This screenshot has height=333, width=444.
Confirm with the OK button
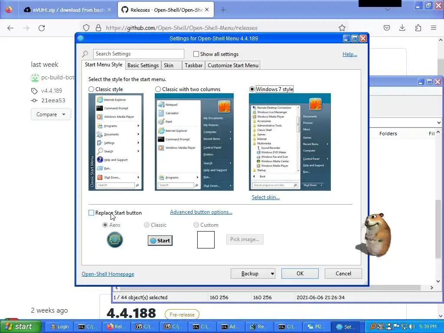click(300, 274)
